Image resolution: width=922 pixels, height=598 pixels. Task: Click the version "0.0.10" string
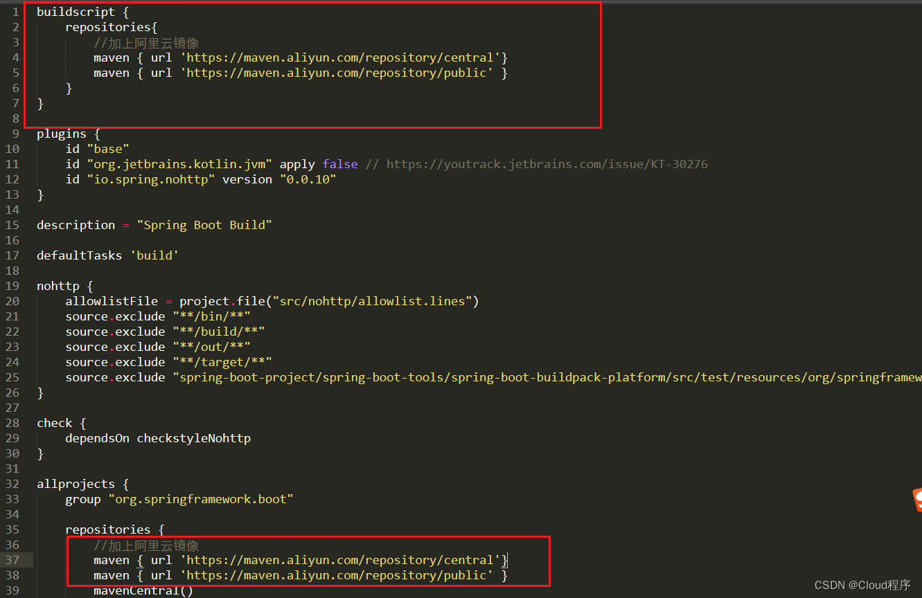(x=308, y=179)
